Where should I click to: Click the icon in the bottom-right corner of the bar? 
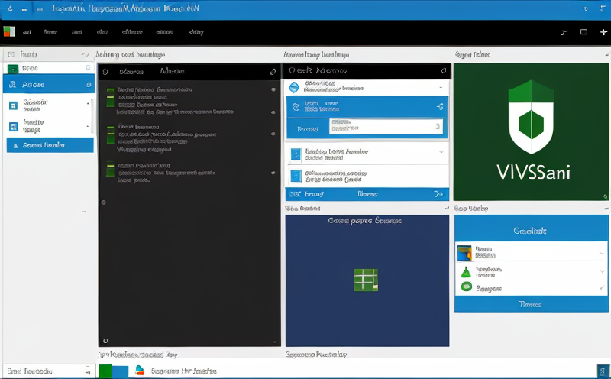[x=603, y=370]
